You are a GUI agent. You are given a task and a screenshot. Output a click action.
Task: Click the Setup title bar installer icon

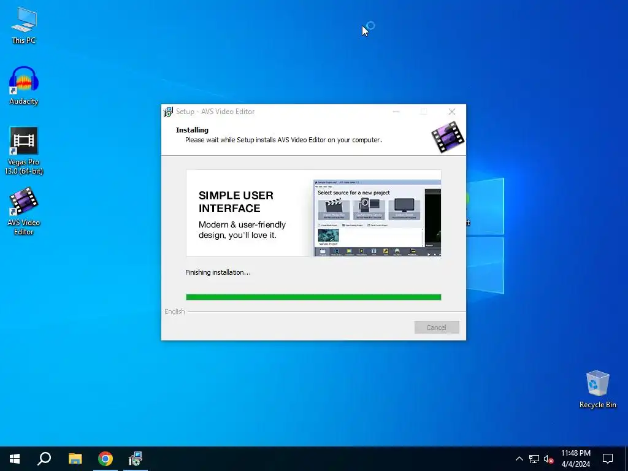[x=168, y=112]
